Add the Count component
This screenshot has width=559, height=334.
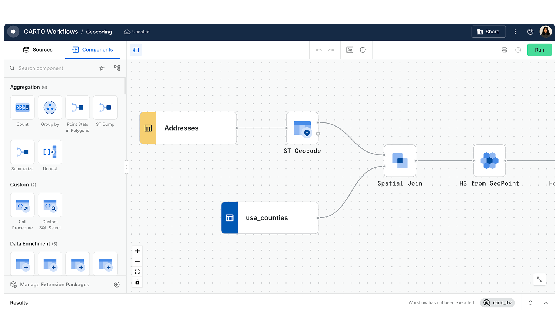click(22, 108)
